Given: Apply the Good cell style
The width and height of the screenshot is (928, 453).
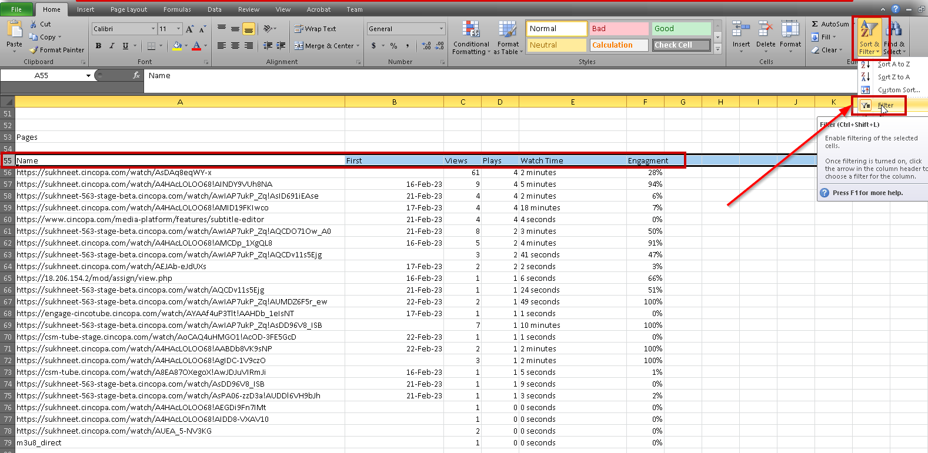Looking at the screenshot, I should pos(681,29).
